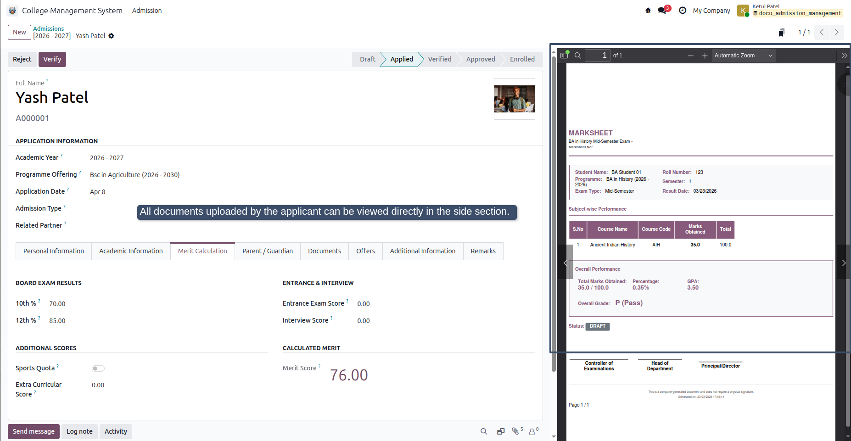Click the Log note button
The width and height of the screenshot is (851, 441).
click(x=79, y=431)
